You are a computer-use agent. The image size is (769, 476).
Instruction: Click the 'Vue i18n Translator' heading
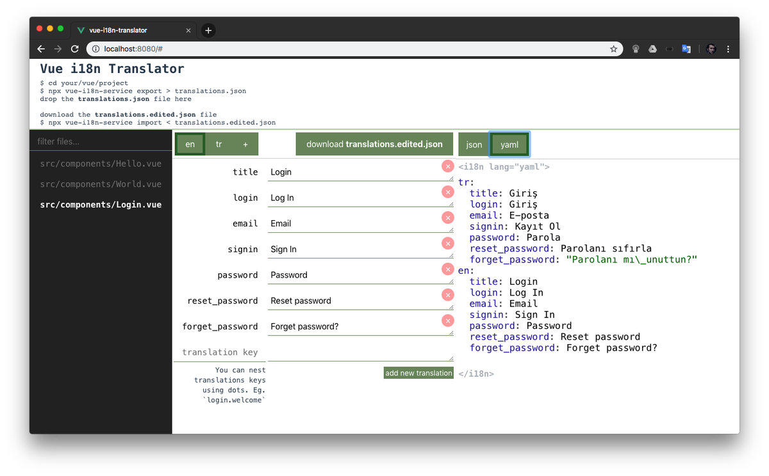point(112,68)
